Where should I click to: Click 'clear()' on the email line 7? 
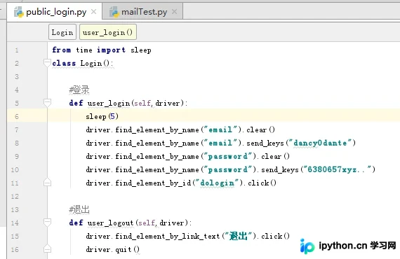[x=261, y=129]
